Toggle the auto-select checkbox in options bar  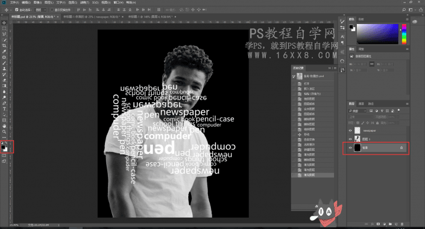click(x=16, y=10)
